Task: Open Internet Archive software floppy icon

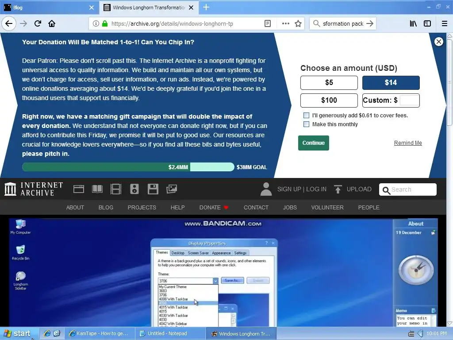Action: pos(153,189)
